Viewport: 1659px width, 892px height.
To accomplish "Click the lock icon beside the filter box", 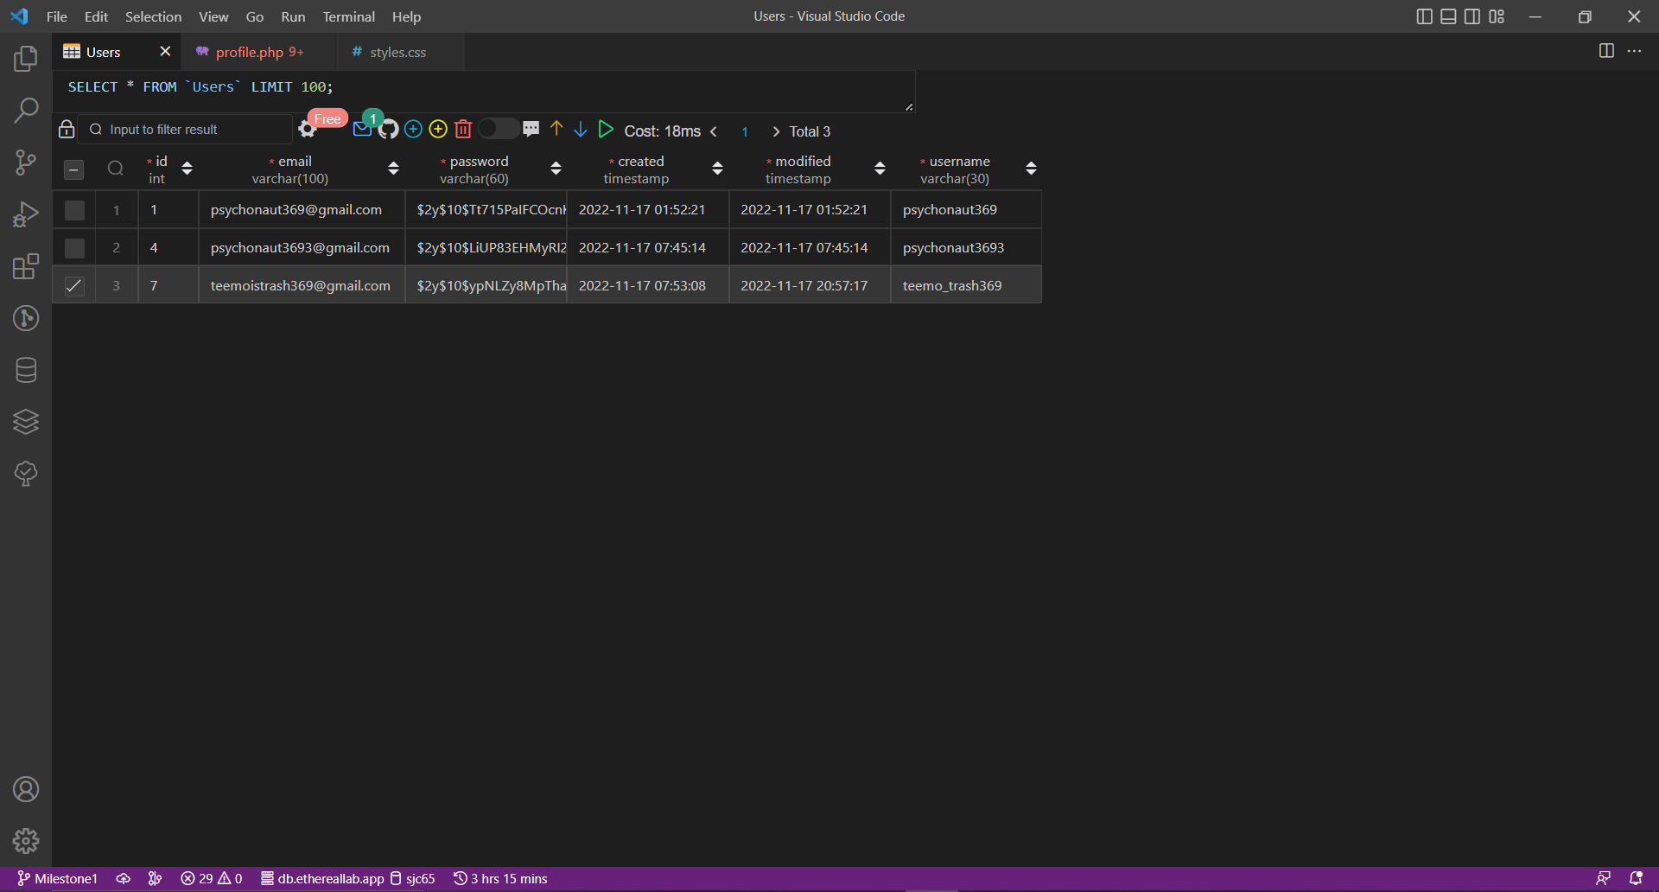I will click(x=67, y=130).
